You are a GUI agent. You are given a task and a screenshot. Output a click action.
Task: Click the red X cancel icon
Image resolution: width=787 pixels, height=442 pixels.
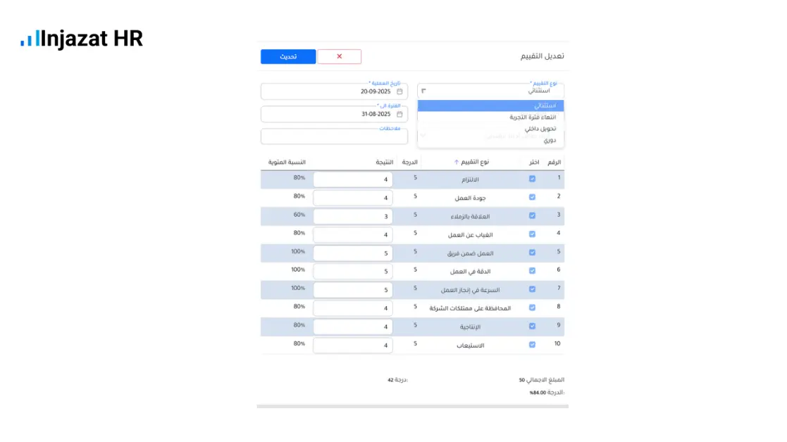click(340, 56)
